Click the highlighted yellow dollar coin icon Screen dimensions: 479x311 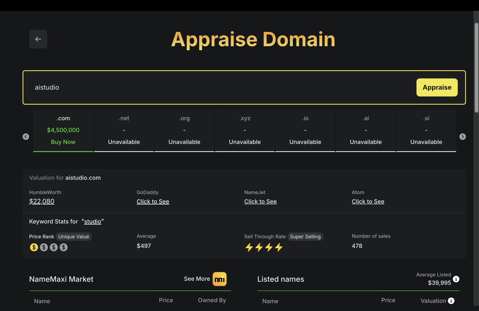[x=34, y=247]
